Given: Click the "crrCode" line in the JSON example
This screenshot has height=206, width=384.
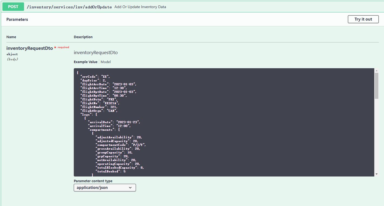Looking at the screenshot, I should pyautogui.click(x=95, y=77).
